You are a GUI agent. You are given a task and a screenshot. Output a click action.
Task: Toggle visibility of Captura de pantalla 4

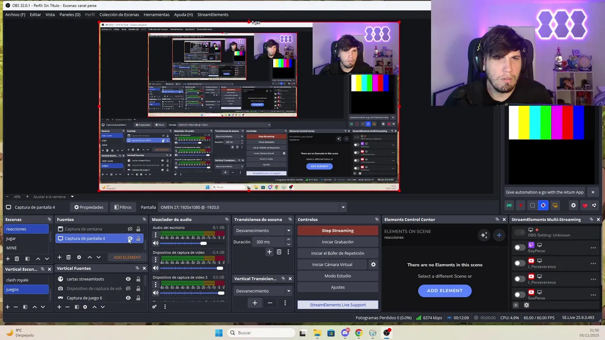pos(130,238)
